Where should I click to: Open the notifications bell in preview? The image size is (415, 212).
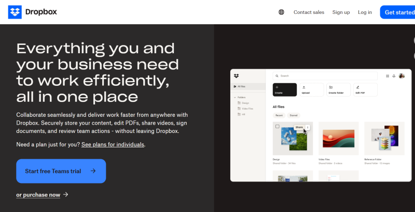tap(394, 76)
